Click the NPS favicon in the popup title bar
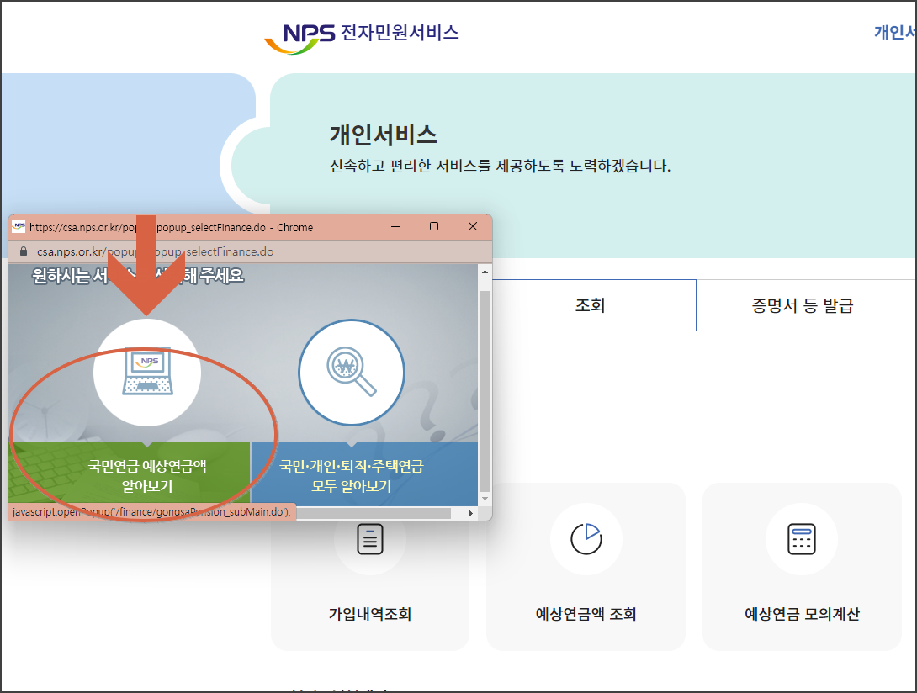The width and height of the screenshot is (917, 693). tap(18, 226)
